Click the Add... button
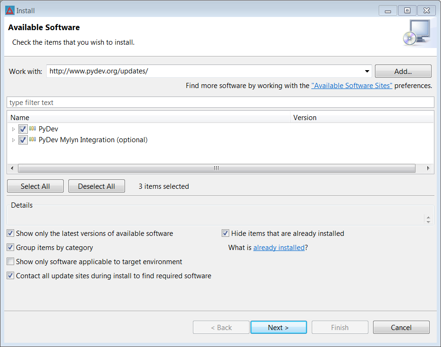This screenshot has height=347, width=441. click(403, 71)
